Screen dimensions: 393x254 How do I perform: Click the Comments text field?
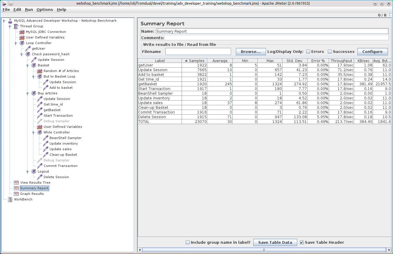point(277,38)
